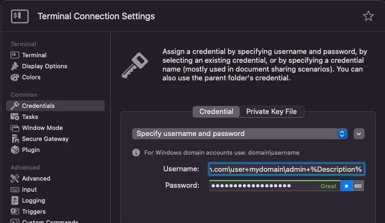Viewport: 385px width, 223px height.
Task: Expand the chevron menu beside credential dropdown
Action: click(359, 134)
